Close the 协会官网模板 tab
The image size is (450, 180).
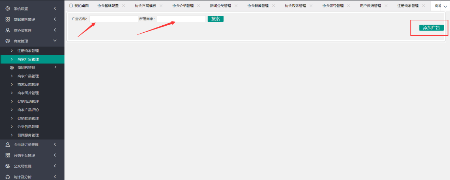(x=161, y=6)
